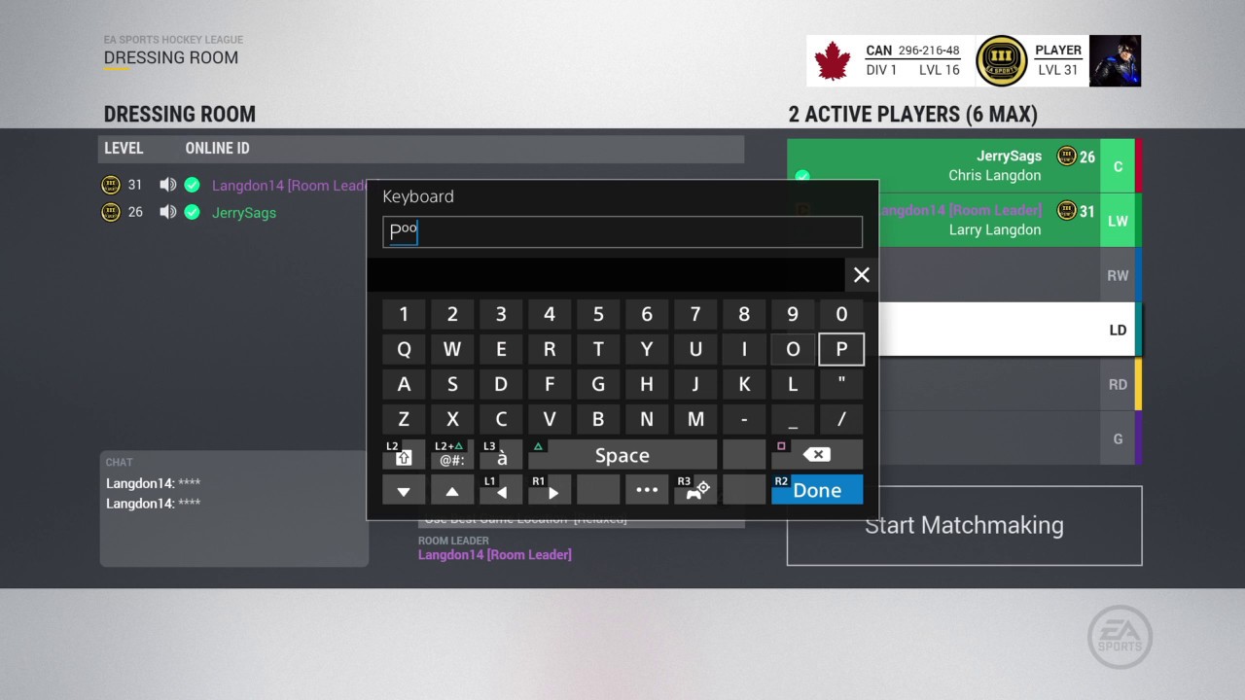Click the LEVEL column header

[124, 148]
